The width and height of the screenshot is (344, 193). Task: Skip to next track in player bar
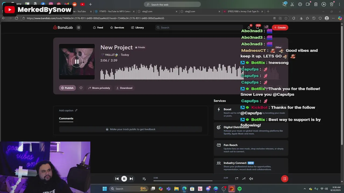click(x=131, y=179)
